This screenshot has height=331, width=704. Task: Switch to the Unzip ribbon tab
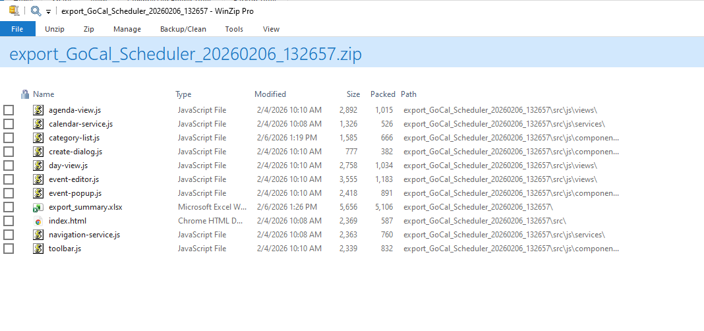(55, 29)
